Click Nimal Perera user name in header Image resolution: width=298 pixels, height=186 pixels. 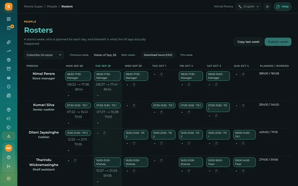(x=223, y=6)
